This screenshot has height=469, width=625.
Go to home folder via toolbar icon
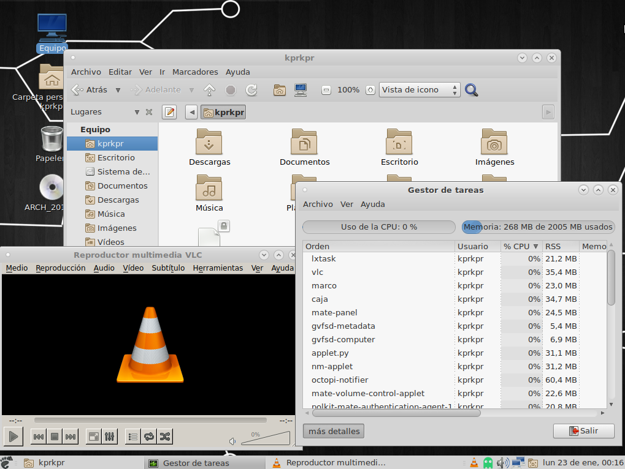[x=280, y=90]
